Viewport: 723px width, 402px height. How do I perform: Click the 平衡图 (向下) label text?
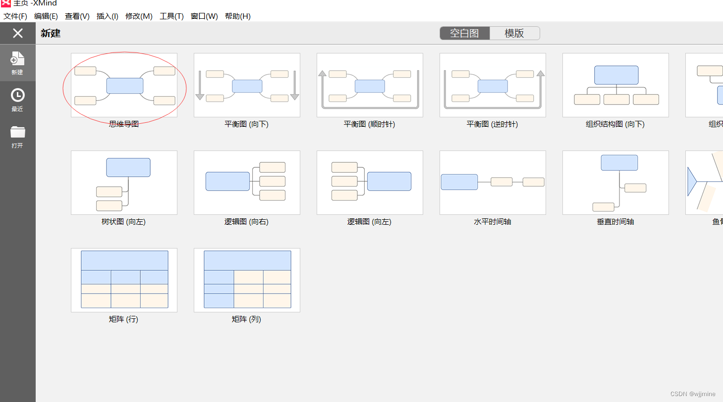(247, 124)
